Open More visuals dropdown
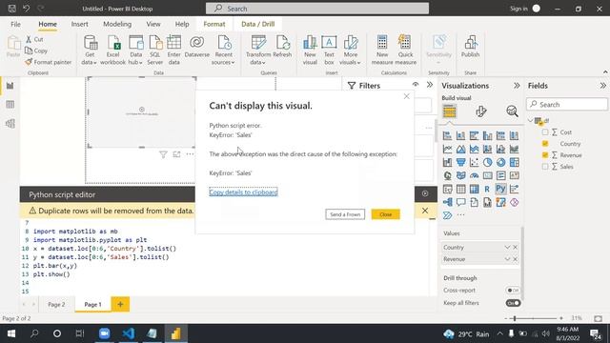The width and height of the screenshot is (610, 343). 350,50
